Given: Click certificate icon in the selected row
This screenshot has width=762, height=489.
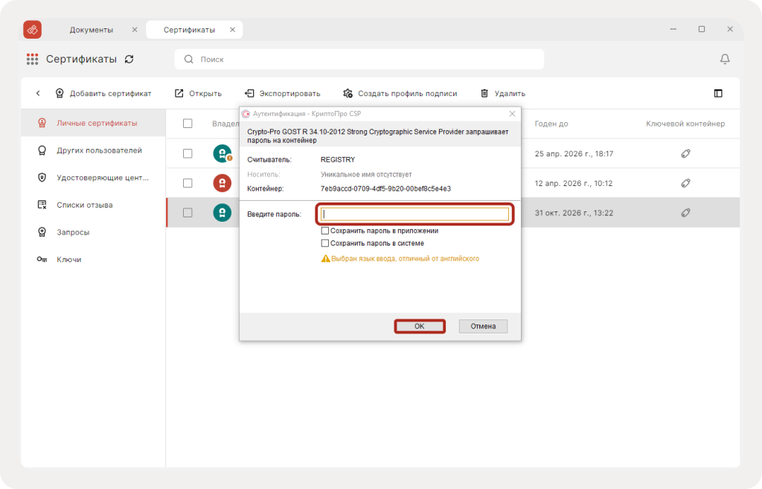Looking at the screenshot, I should pyautogui.click(x=222, y=213).
